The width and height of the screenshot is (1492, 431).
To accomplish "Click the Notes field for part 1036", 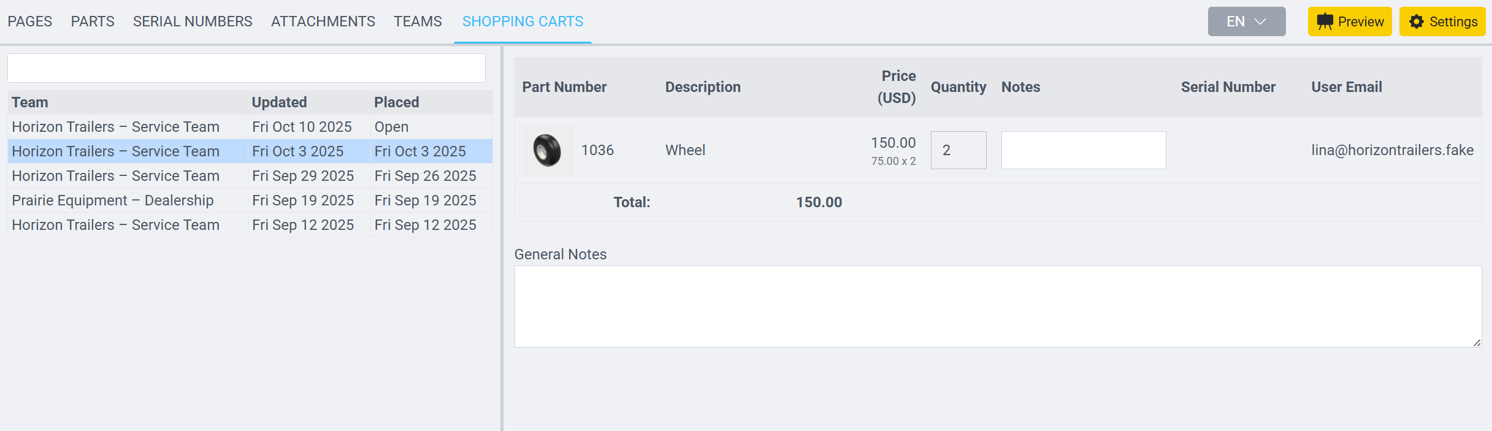I will [1083, 150].
